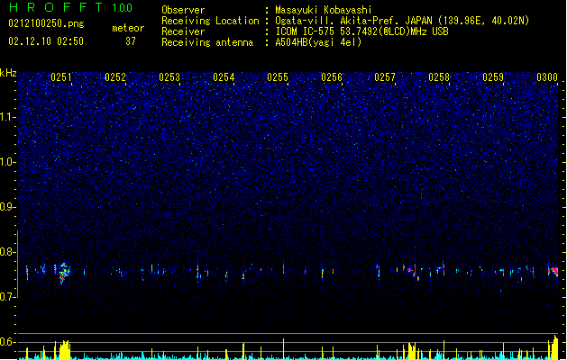Click the 0256 time axis marker

coord(332,77)
